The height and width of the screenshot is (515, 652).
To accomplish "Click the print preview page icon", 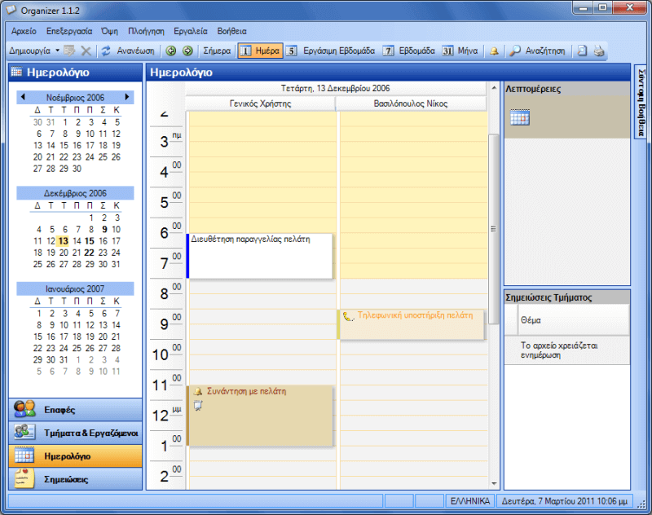I will tap(582, 51).
